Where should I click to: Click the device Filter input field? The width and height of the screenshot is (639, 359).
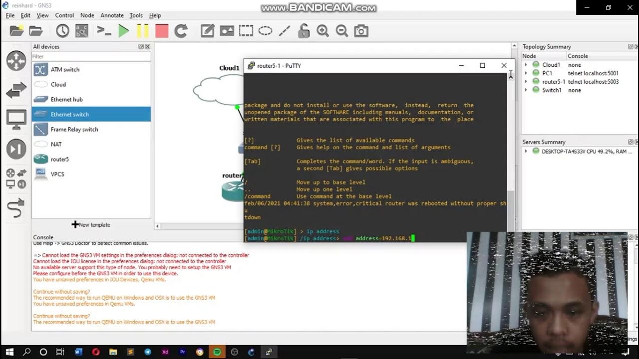pos(91,56)
